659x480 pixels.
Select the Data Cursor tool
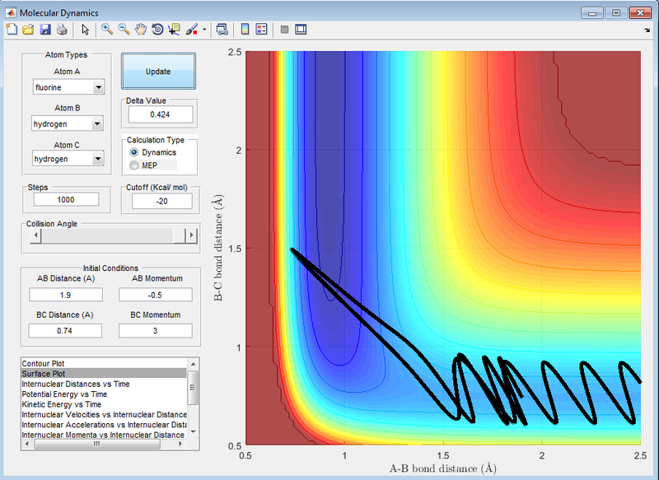click(x=174, y=30)
